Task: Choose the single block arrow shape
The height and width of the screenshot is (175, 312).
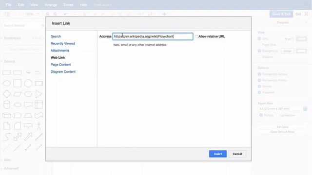Action: [x=28, y=137]
